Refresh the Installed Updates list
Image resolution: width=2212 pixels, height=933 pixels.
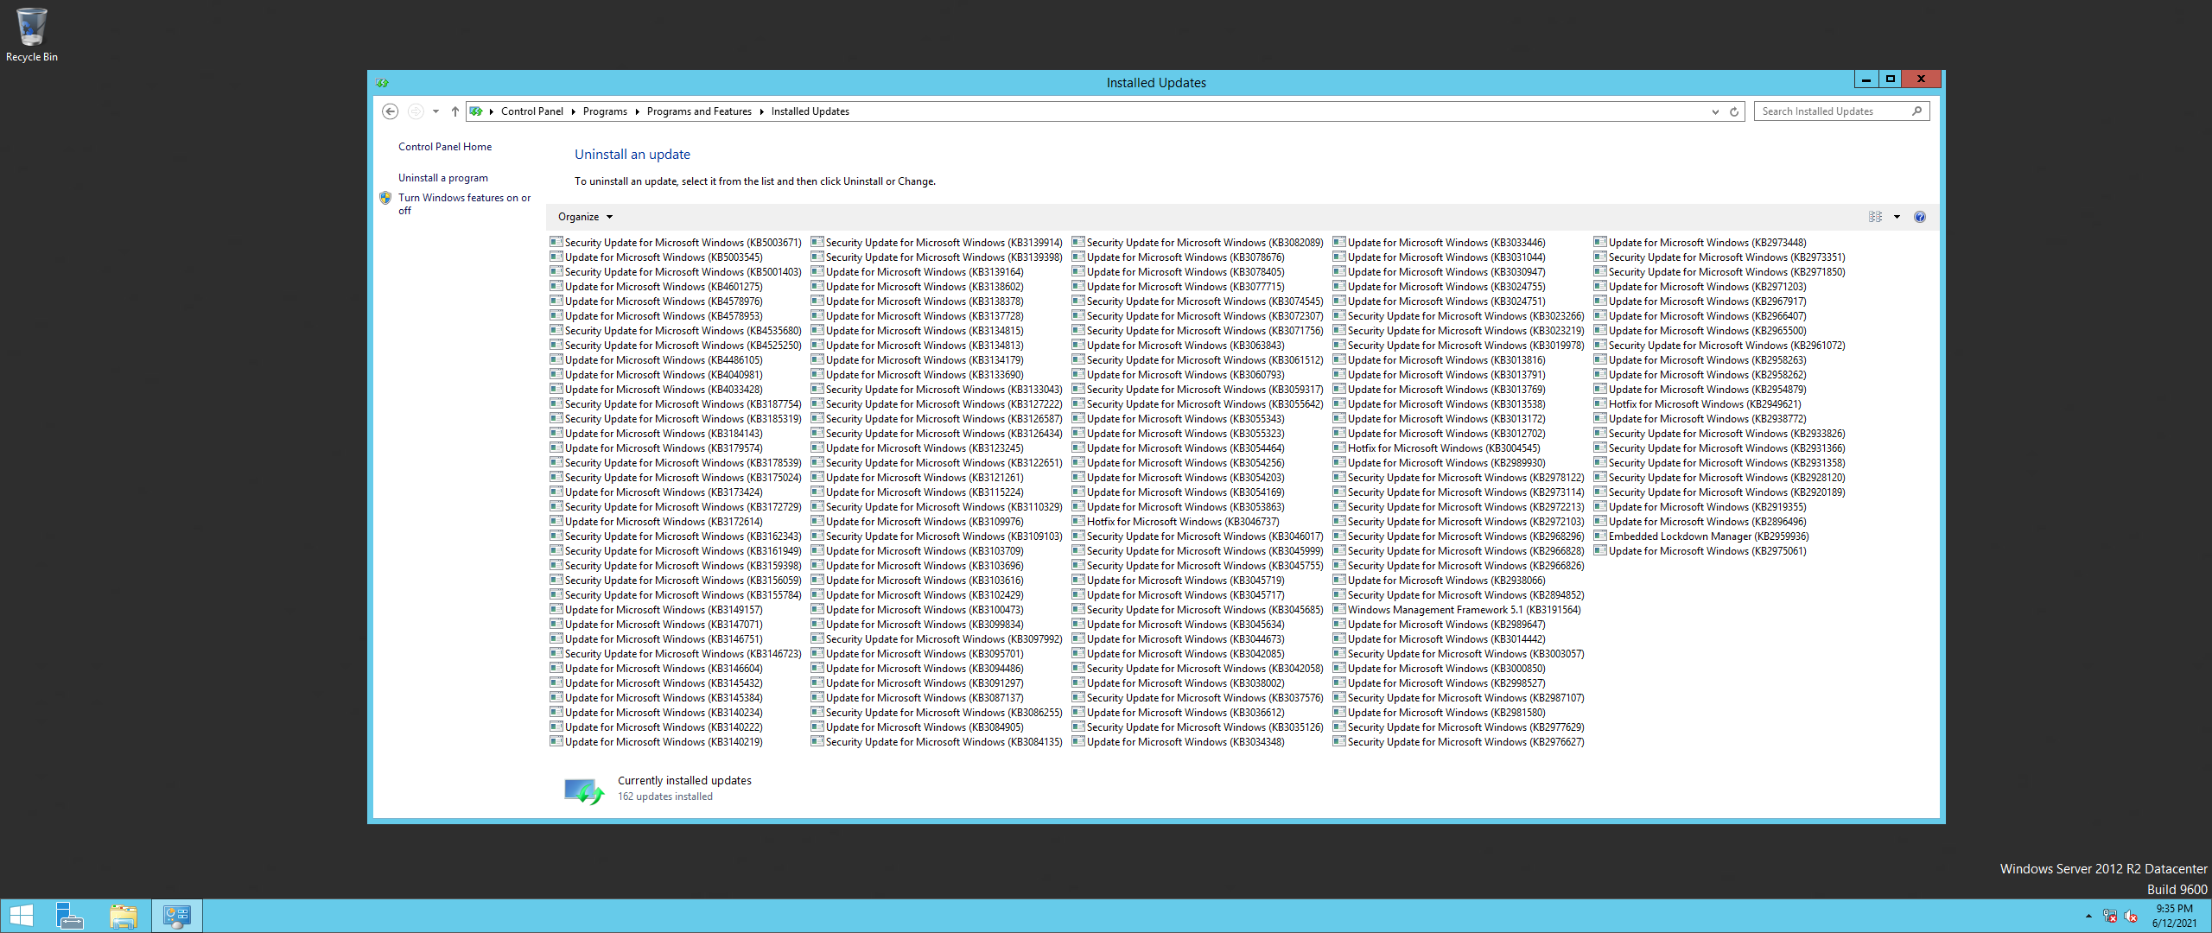coord(1734,111)
